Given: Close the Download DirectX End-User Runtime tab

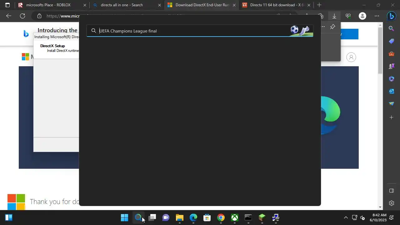Looking at the screenshot, I should [234, 5].
